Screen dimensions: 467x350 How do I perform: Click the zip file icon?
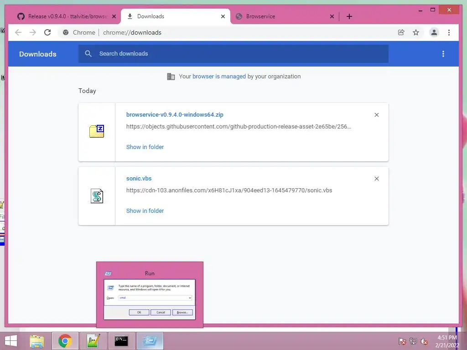tap(97, 131)
